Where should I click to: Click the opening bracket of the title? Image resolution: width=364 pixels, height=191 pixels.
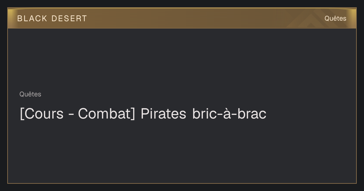tap(21, 114)
